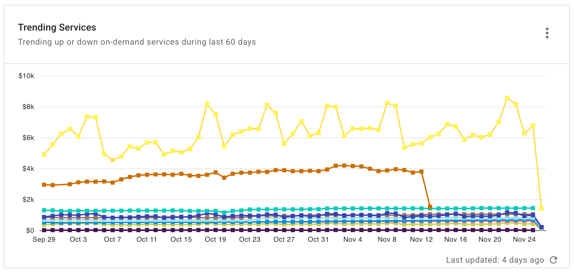
Task: Select the yellow peak data point near Oct 19
Action: (207, 104)
